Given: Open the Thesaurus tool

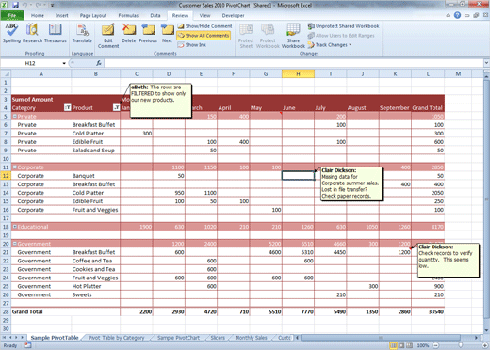Looking at the screenshot, I should [56, 33].
